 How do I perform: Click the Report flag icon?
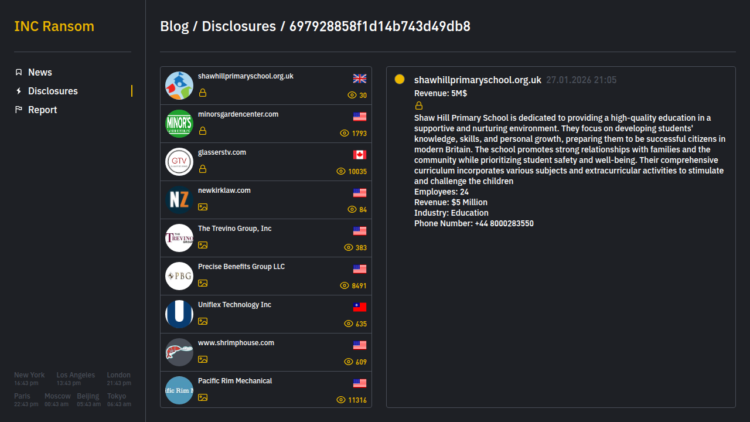(x=19, y=110)
